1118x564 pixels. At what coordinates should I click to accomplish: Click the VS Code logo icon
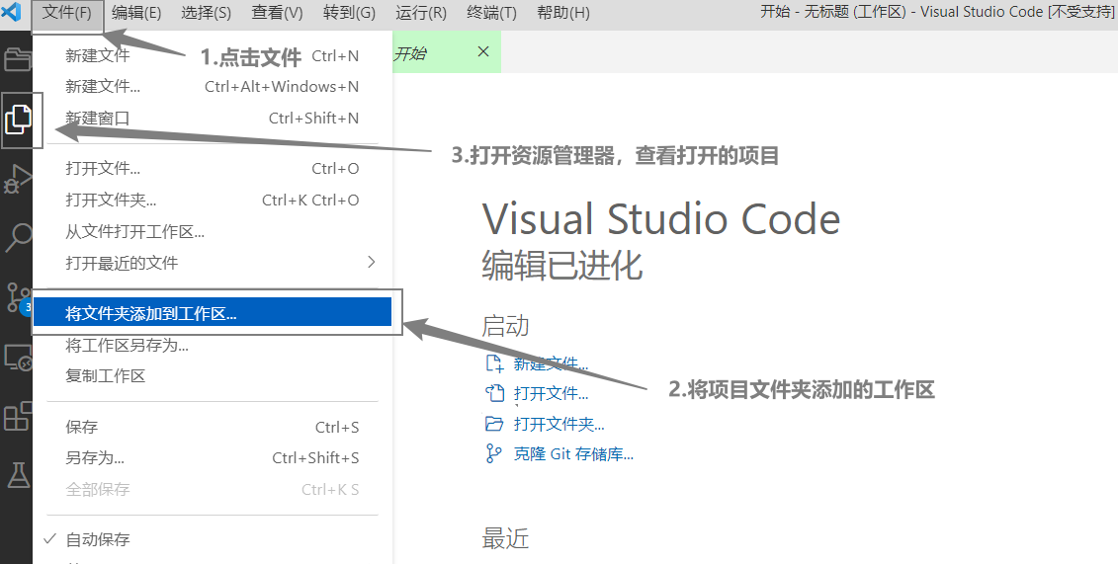pyautogui.click(x=12, y=12)
